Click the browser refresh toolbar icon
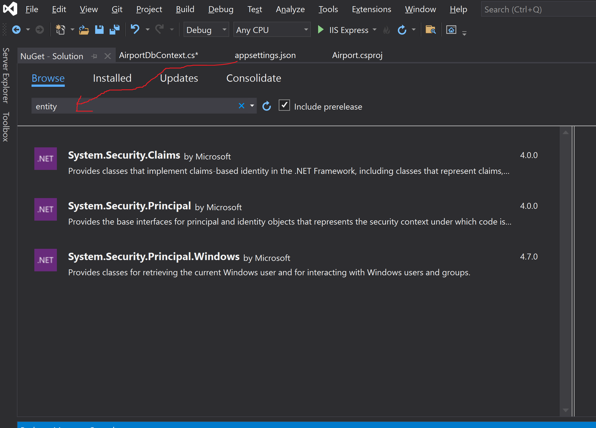This screenshot has height=428, width=596. (402, 30)
